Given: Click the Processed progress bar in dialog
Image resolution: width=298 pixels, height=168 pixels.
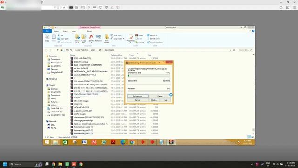Looking at the screenshot, I should click(x=149, y=91).
